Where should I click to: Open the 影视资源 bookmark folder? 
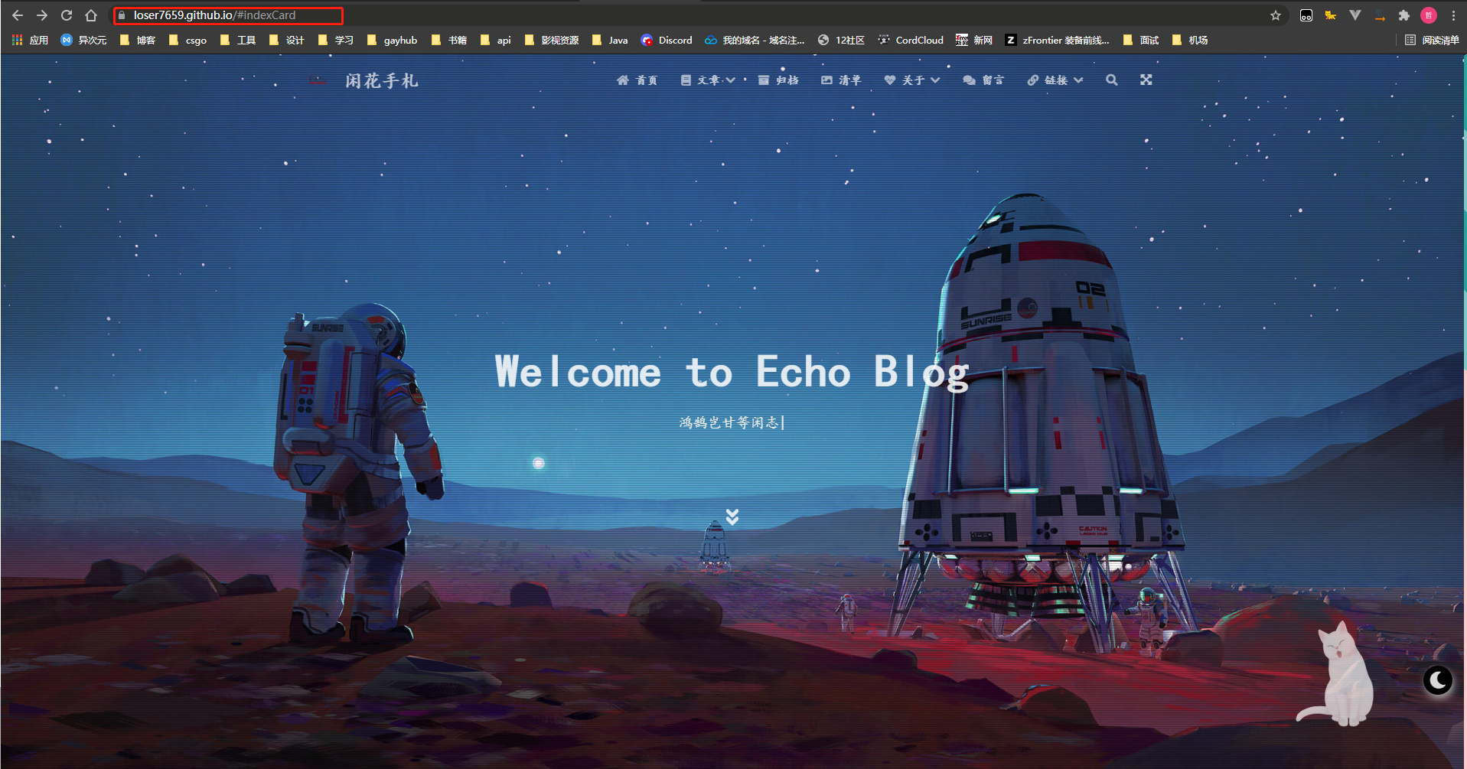pyautogui.click(x=552, y=41)
